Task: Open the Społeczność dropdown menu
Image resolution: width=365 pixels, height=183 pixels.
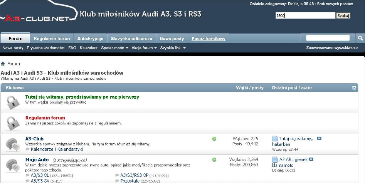Action: 114,48
